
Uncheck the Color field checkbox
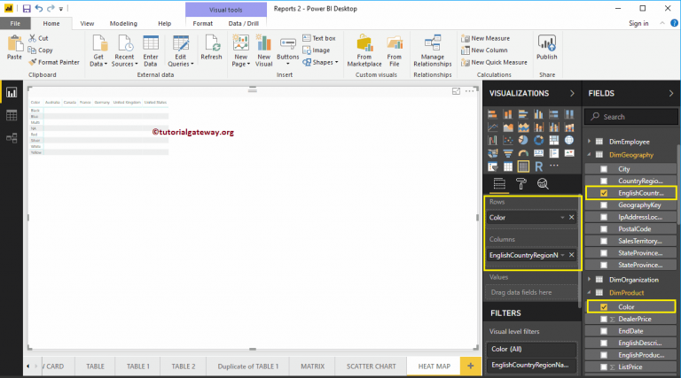point(604,306)
